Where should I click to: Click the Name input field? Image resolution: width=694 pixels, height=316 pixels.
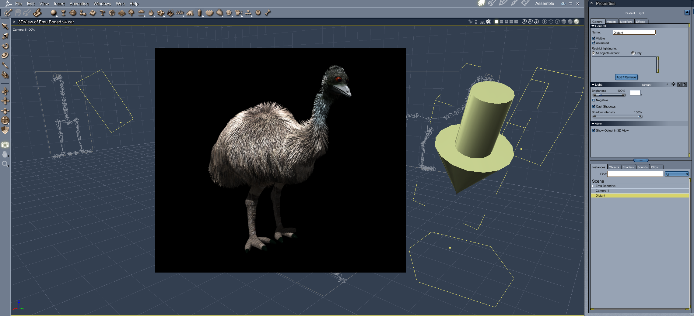[x=634, y=33]
